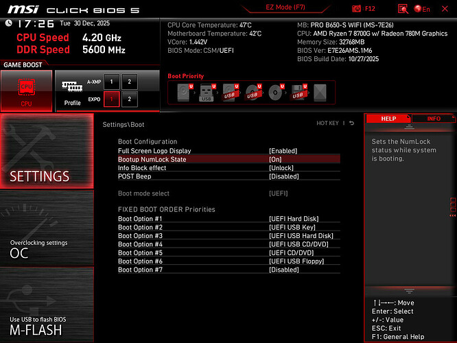Take a screenshot with the F12 camera icon
Image resolution: width=457 pixels, height=343 pixels.
(356, 9)
